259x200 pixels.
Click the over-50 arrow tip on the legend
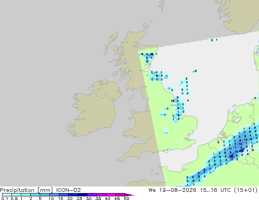click(x=130, y=195)
